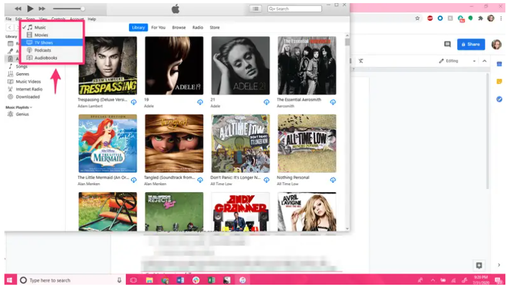Adjust the iTunes volume slider

click(69, 9)
